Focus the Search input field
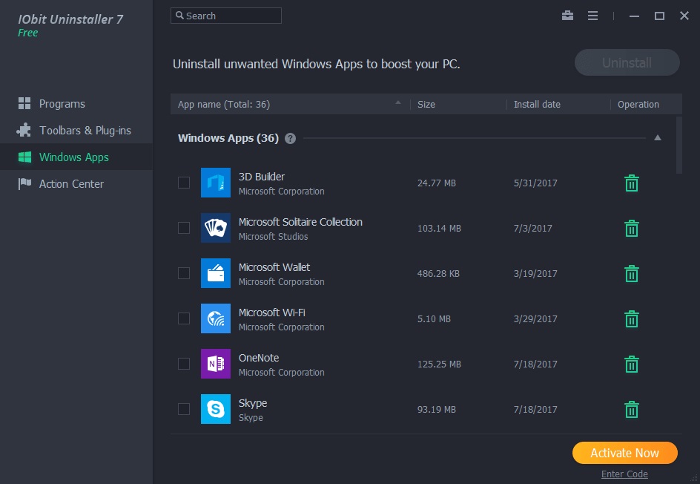The image size is (700, 484). tap(226, 16)
